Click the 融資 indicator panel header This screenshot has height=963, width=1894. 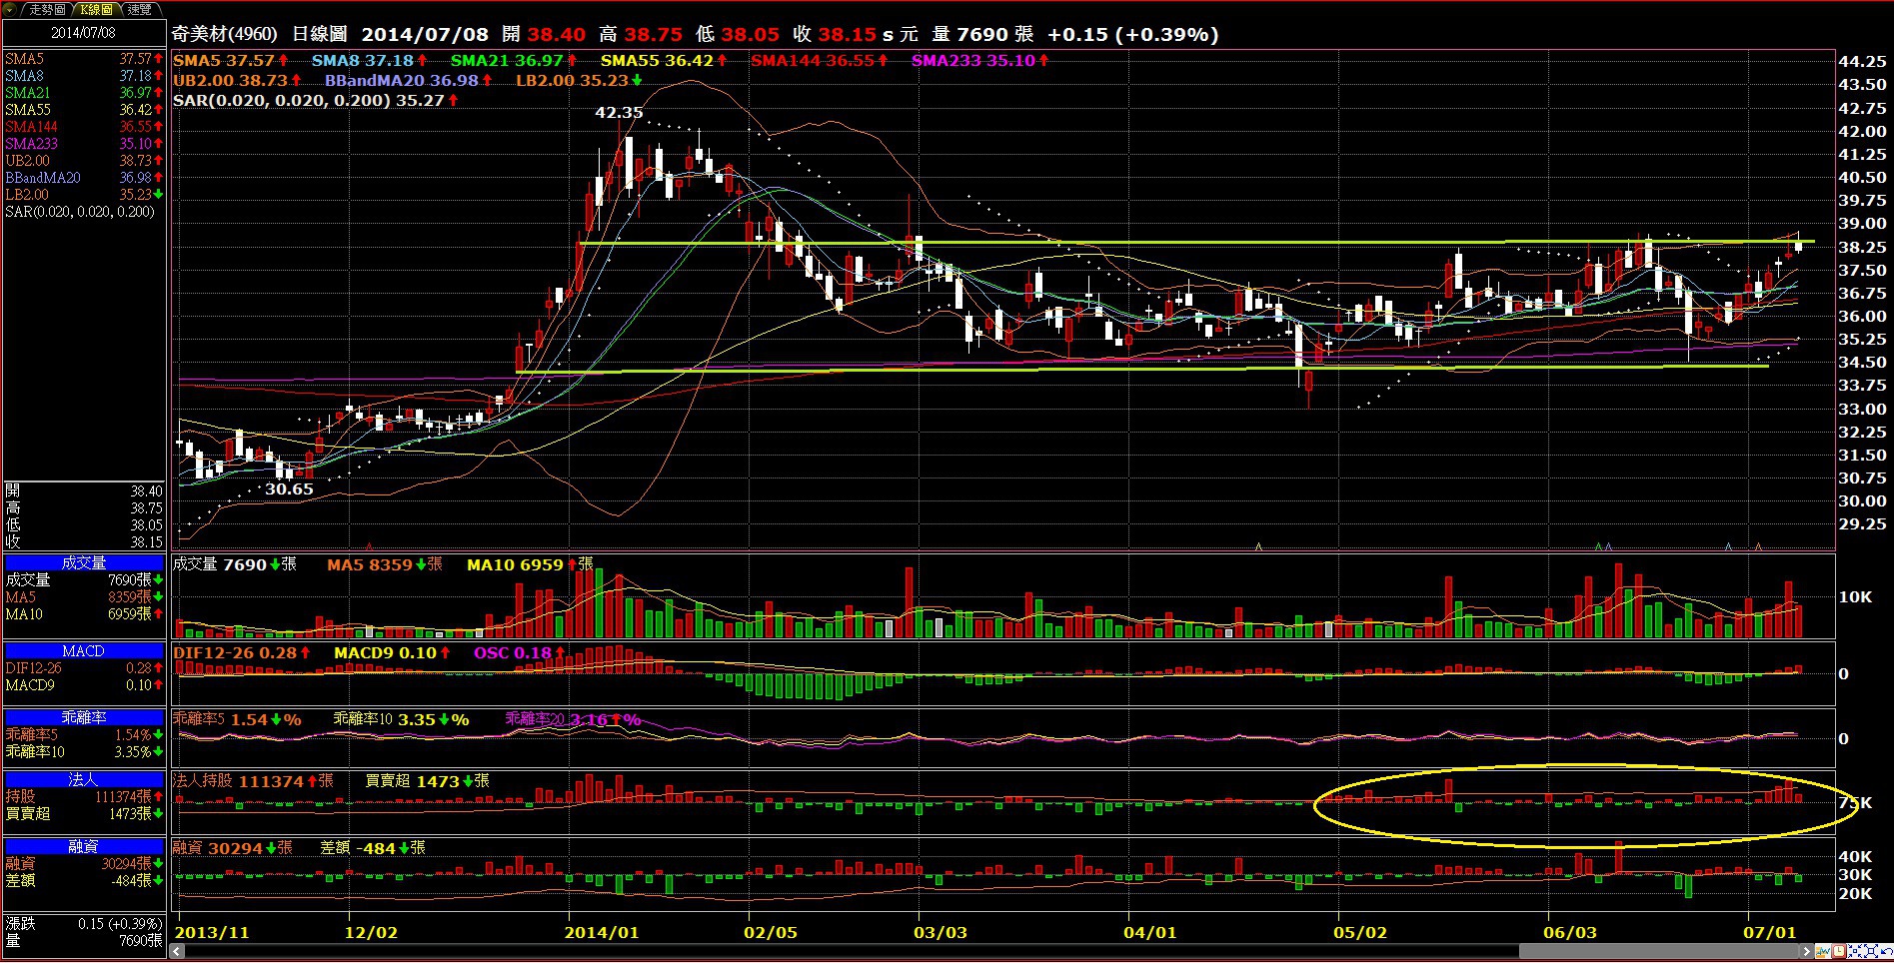coord(83,846)
